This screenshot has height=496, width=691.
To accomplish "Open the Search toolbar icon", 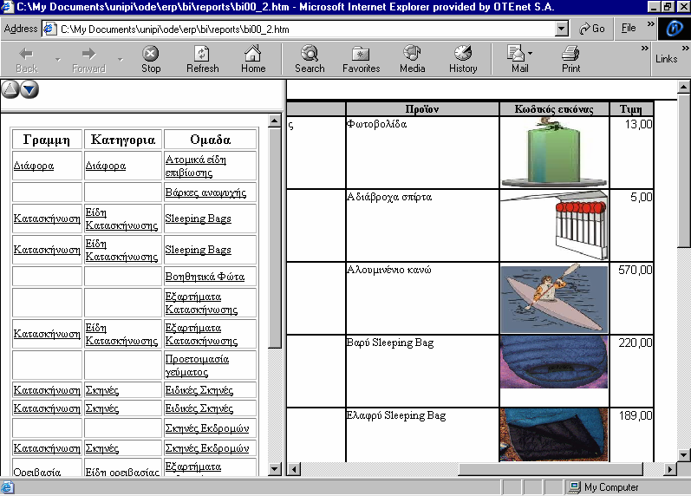I will click(x=310, y=54).
